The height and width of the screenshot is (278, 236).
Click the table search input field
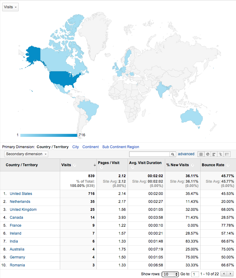coord(149,154)
